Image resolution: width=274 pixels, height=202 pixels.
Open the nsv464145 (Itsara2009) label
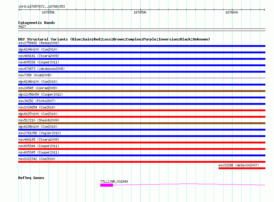pos(39,139)
